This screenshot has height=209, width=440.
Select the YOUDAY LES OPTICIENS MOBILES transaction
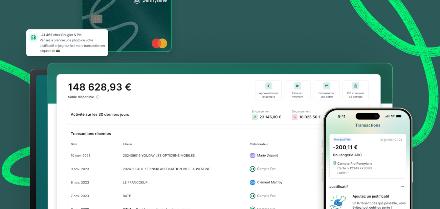click(159, 156)
